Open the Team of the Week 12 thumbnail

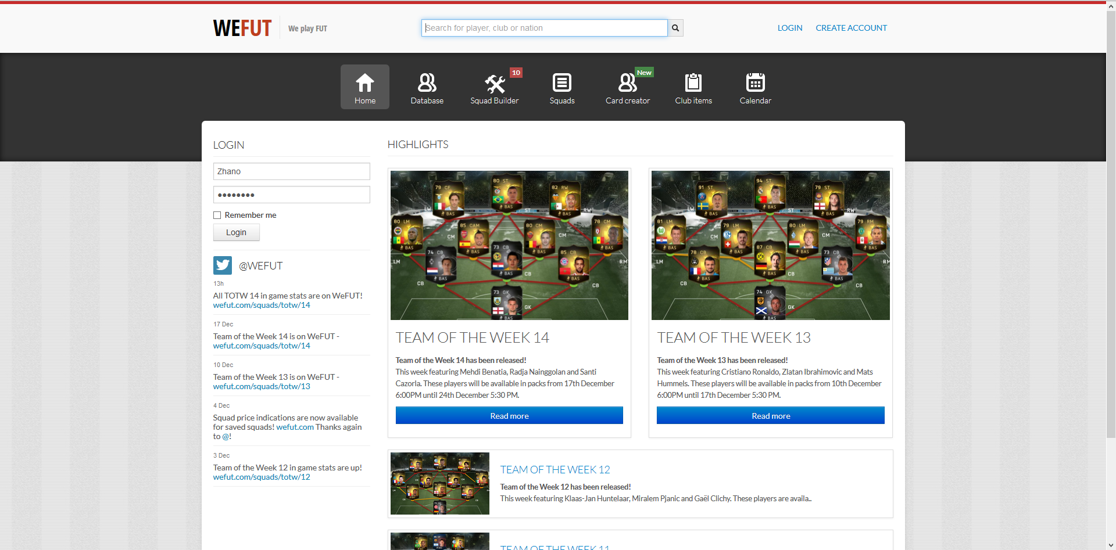pyautogui.click(x=440, y=483)
